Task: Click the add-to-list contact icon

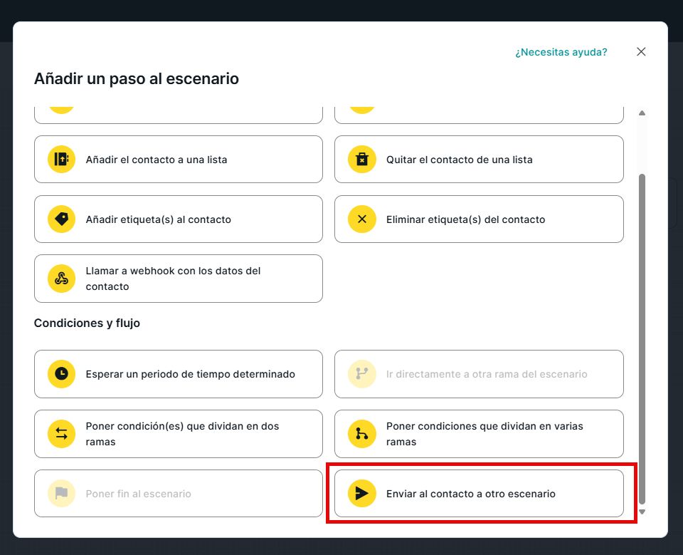Action: pyautogui.click(x=61, y=160)
